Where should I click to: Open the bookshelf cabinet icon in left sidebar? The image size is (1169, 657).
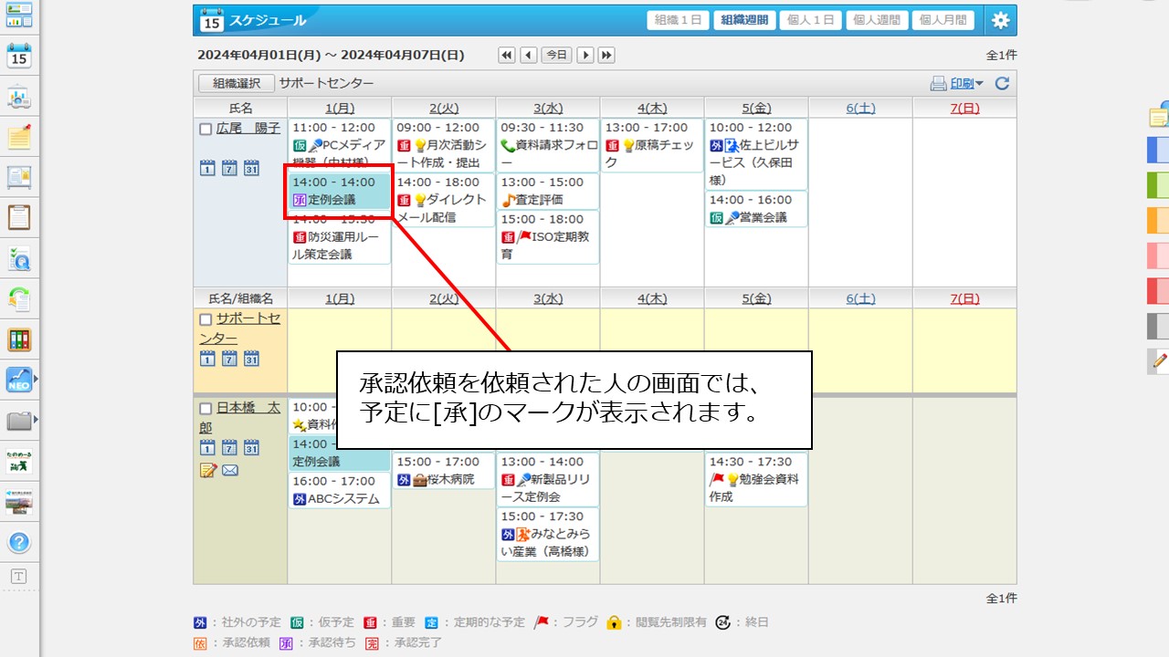[x=19, y=340]
